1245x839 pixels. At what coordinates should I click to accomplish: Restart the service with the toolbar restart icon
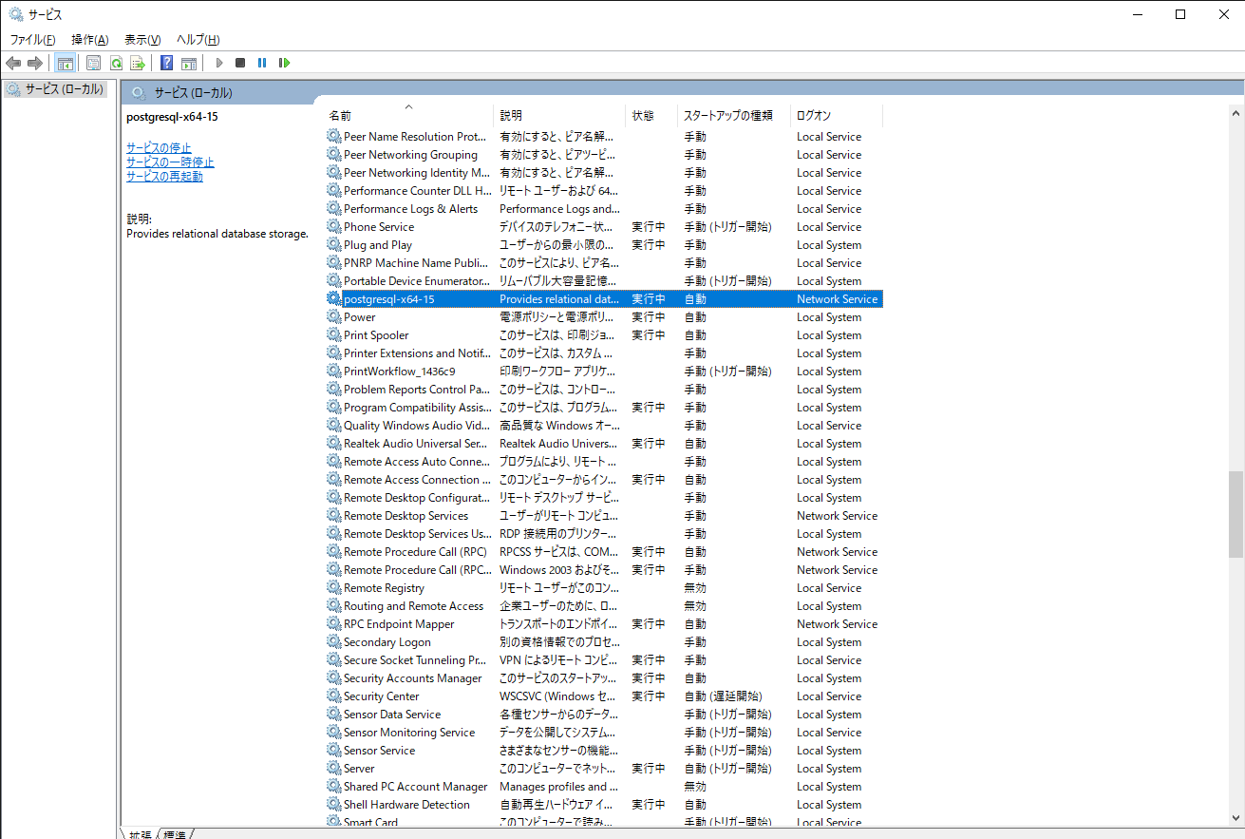click(x=284, y=63)
